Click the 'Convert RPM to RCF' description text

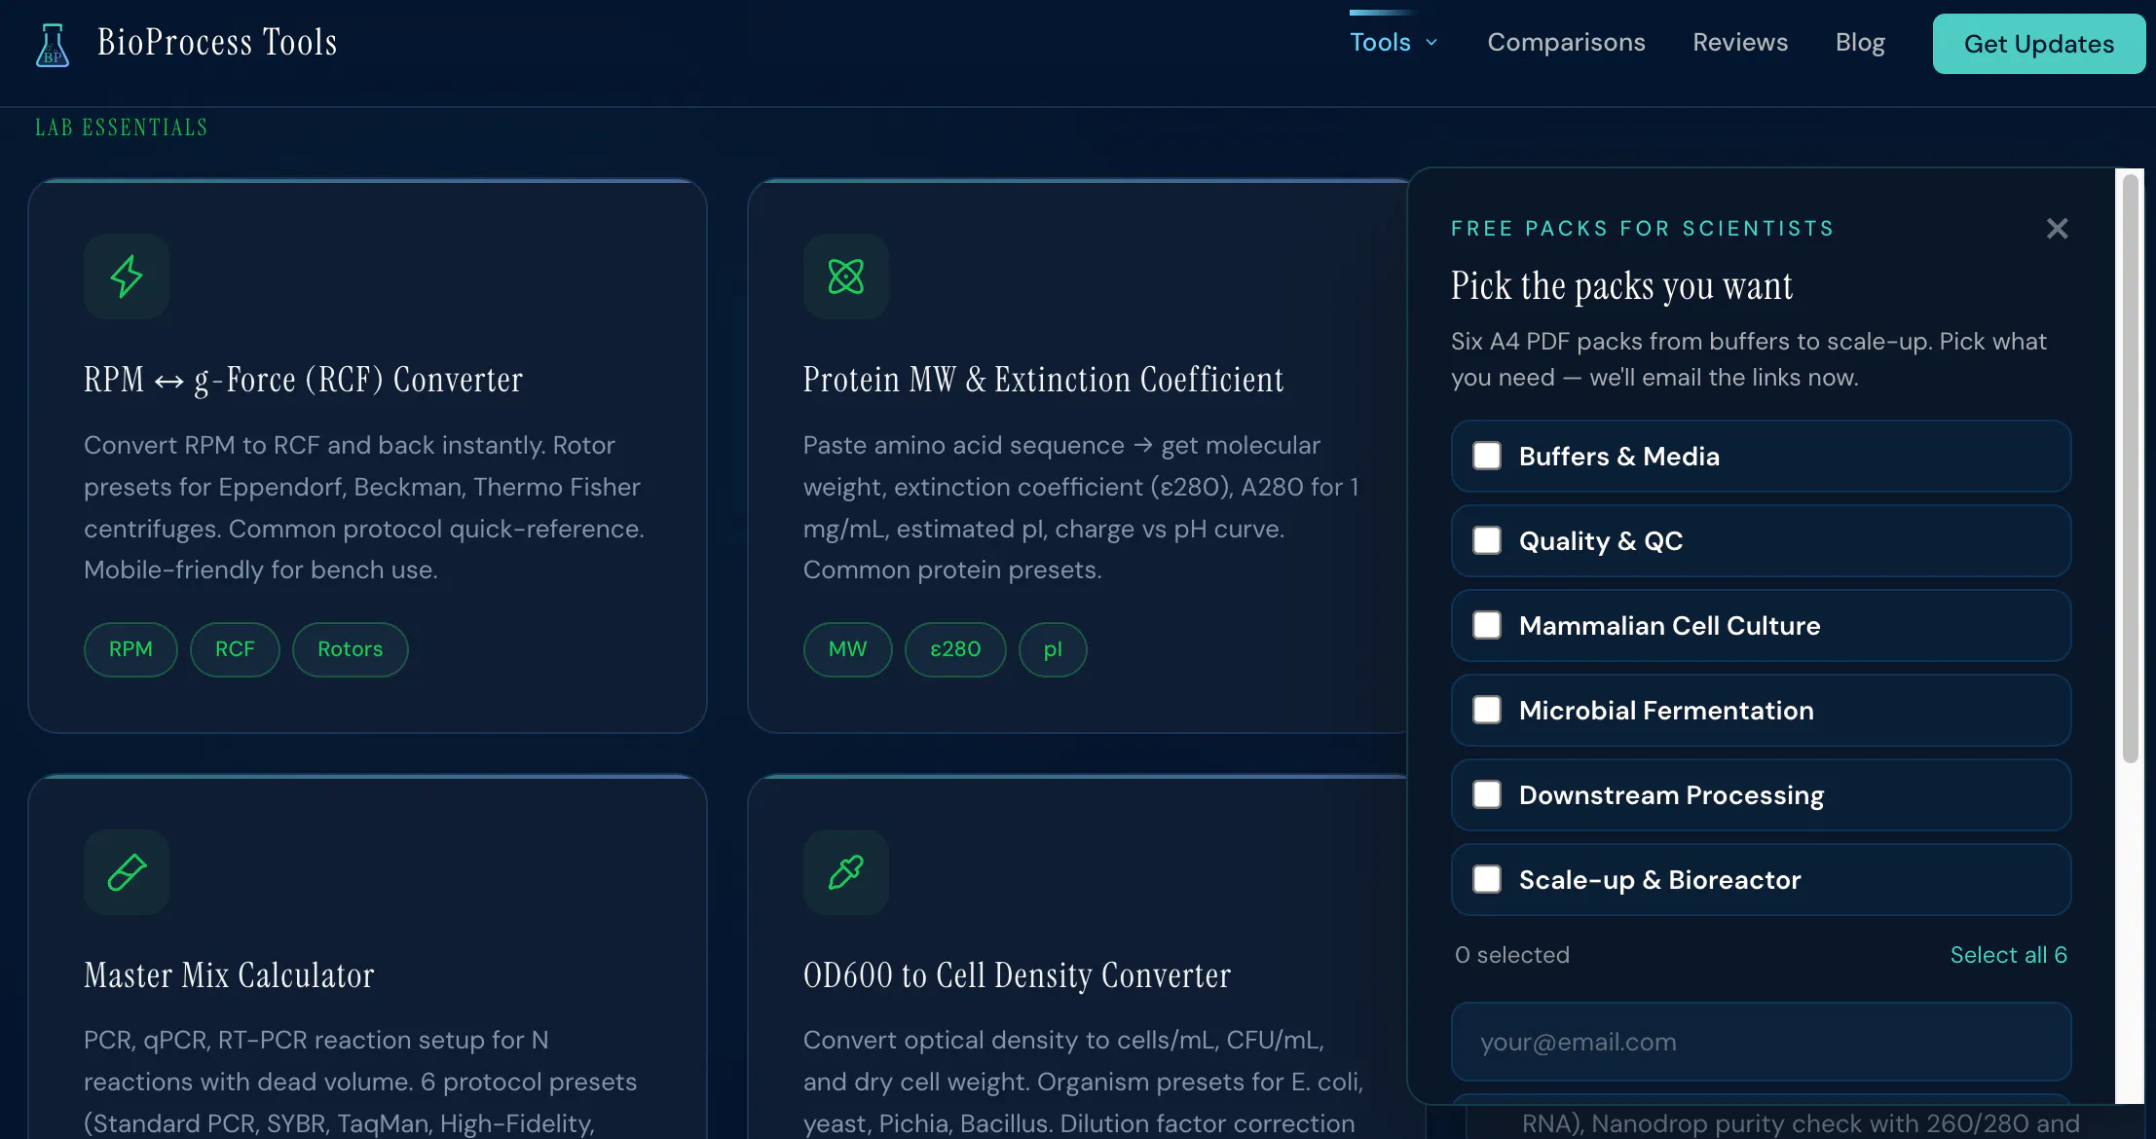(x=364, y=507)
